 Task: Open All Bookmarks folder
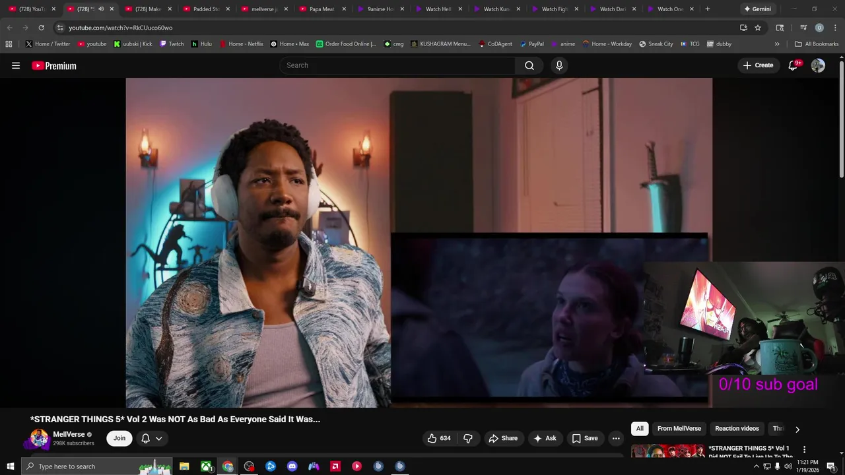click(x=817, y=44)
